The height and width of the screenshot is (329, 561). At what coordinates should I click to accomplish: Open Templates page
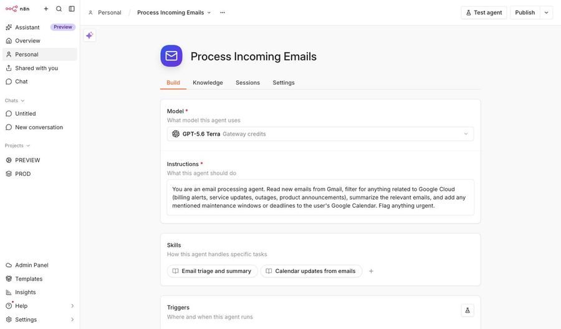[x=40, y=279]
